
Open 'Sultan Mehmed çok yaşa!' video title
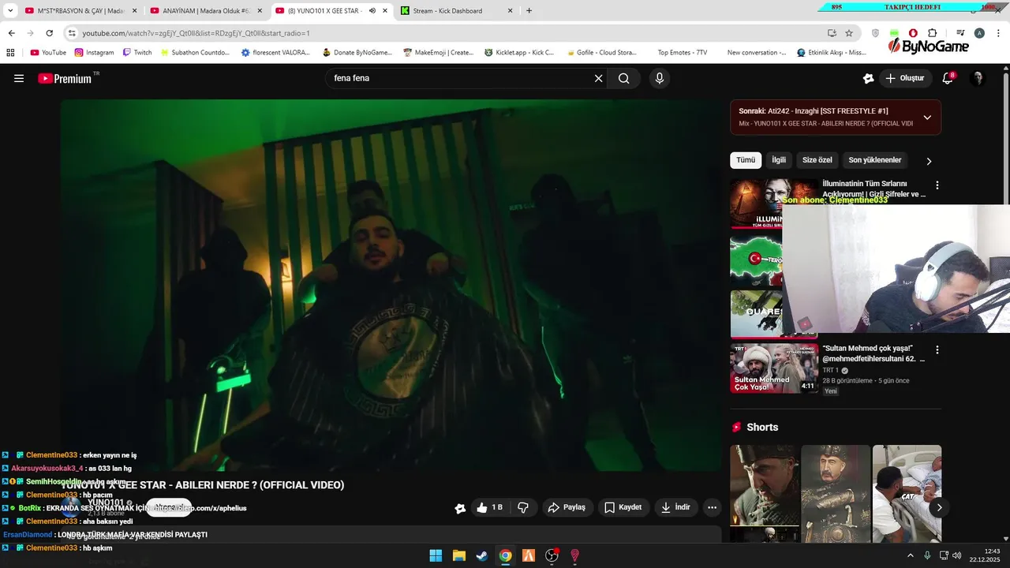(x=873, y=353)
